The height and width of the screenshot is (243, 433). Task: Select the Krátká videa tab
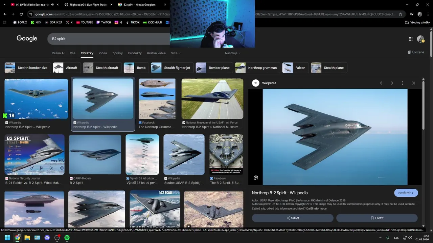tap(156, 53)
